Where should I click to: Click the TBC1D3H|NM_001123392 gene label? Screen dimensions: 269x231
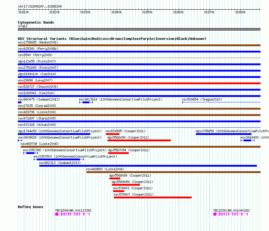point(73,210)
